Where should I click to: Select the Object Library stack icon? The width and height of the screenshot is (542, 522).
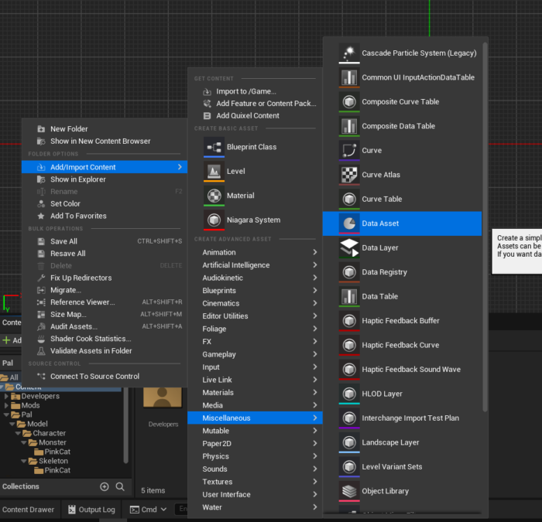coord(349,491)
